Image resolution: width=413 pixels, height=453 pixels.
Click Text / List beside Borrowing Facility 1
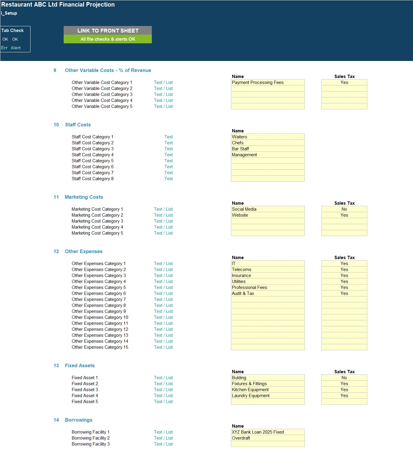click(163, 432)
